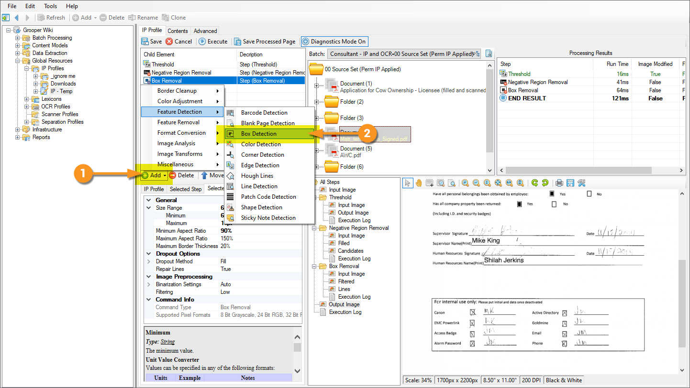This screenshot has width=690, height=388.
Task: Open the Tools menu in menu bar
Action: [x=50, y=6]
